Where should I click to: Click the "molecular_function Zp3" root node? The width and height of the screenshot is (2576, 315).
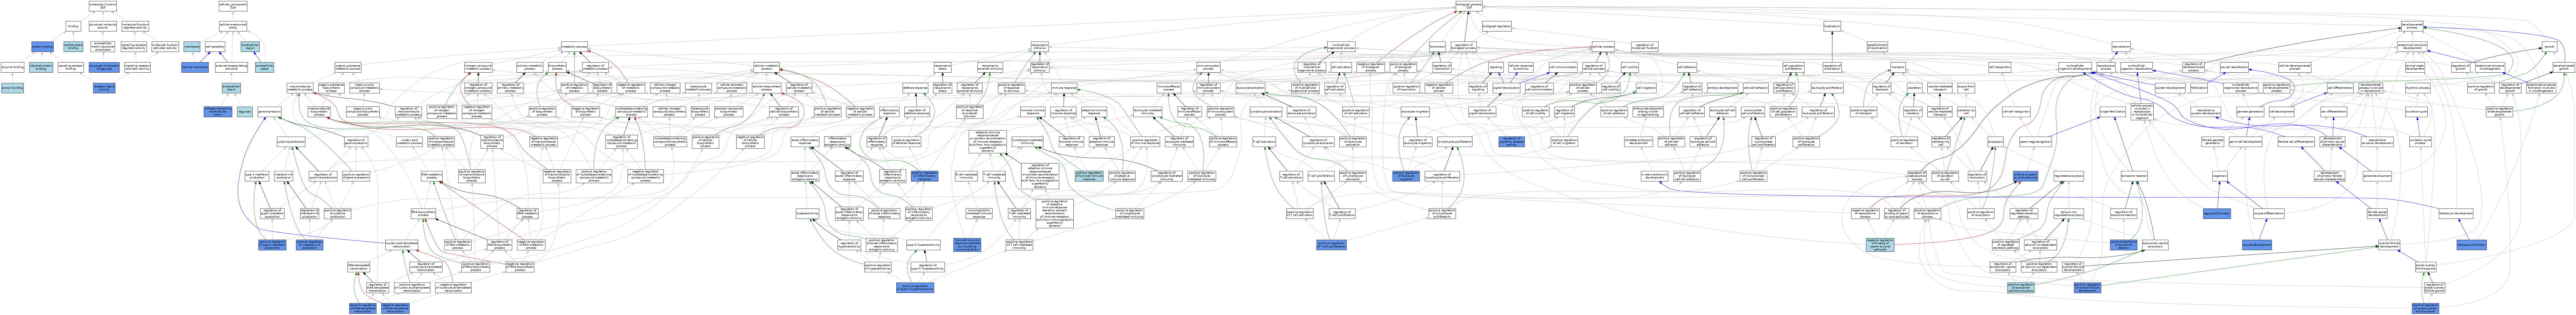point(103,6)
